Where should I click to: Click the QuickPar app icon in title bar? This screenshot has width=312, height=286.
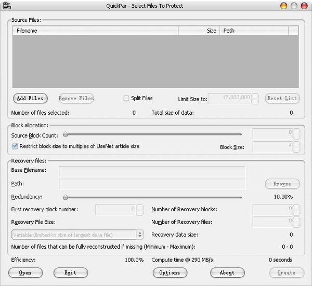pos(7,6)
